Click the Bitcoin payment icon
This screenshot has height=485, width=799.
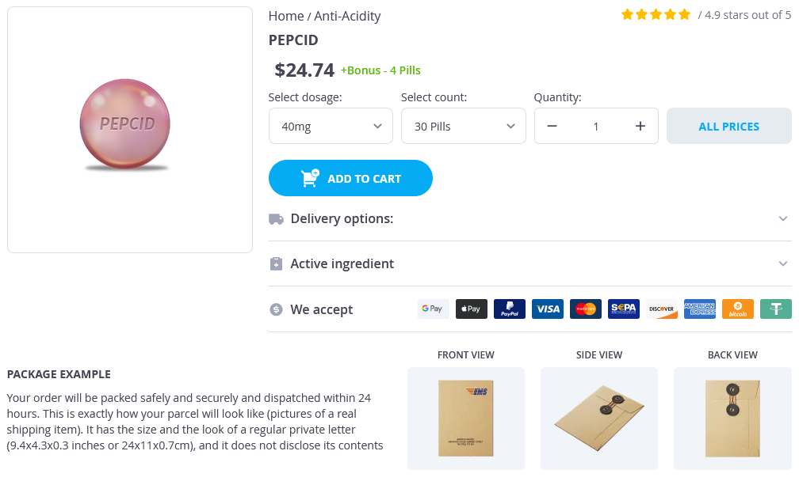tap(738, 309)
